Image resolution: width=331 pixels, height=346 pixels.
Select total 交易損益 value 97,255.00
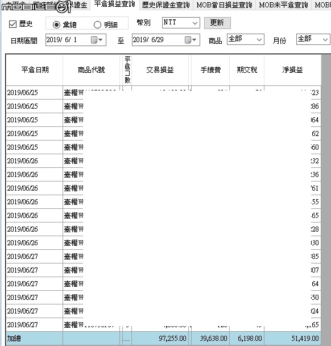click(x=172, y=338)
